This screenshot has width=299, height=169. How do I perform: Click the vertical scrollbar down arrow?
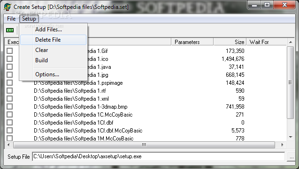coord(291,137)
